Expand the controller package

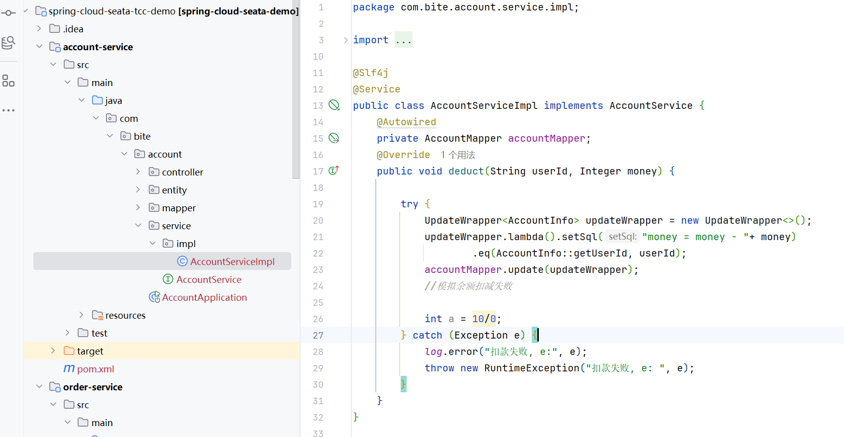pos(138,172)
